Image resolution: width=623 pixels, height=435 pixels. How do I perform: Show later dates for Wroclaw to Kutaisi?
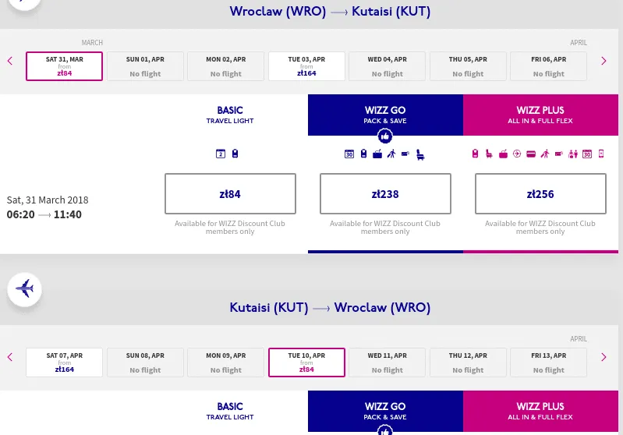click(x=604, y=61)
